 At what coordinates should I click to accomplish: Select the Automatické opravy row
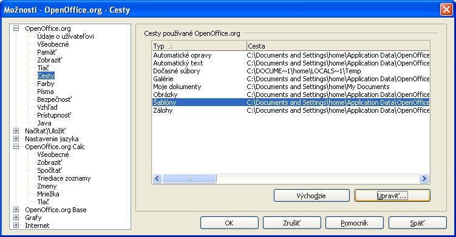291,55
